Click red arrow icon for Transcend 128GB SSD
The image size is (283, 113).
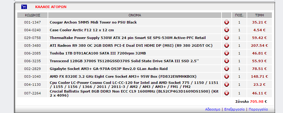tap(226, 61)
